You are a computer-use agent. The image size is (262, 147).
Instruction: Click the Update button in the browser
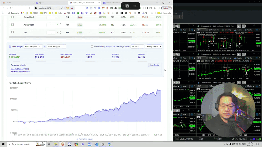[165, 8]
